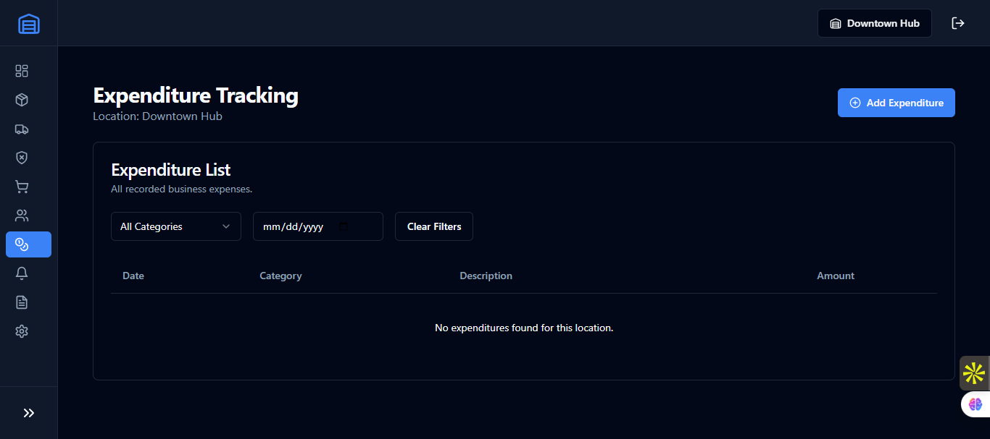Click the Add Expenditure button

pos(896,103)
